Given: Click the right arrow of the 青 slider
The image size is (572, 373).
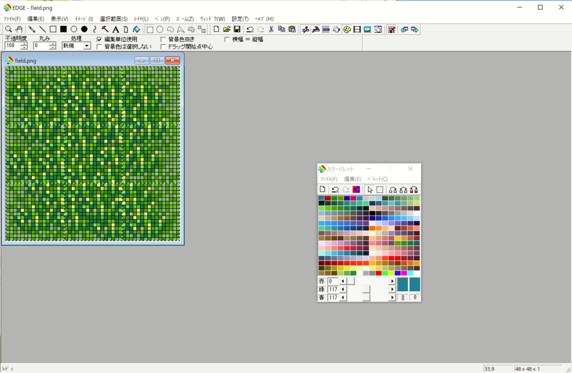Looking at the screenshot, I should (x=392, y=297).
